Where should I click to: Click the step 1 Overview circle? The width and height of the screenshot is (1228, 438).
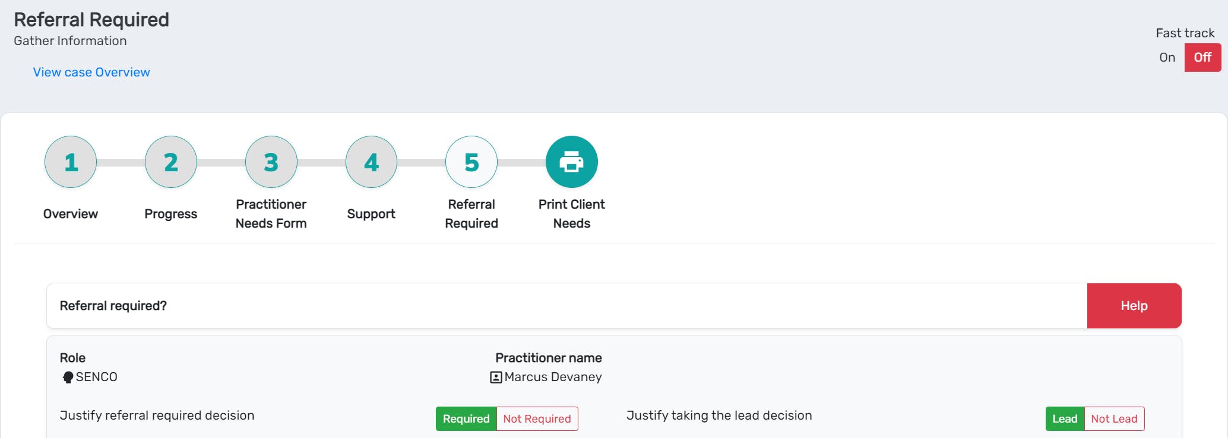[70, 162]
